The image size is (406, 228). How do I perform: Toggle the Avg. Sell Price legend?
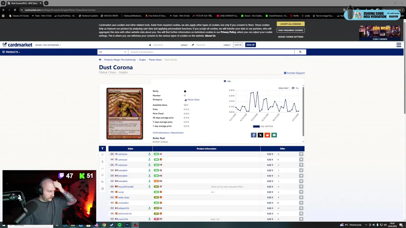263,126
